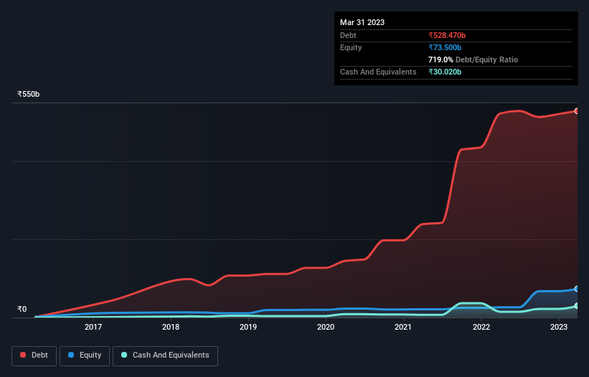Click the blue Equity legend dot
The image size is (589, 377).
click(71, 355)
